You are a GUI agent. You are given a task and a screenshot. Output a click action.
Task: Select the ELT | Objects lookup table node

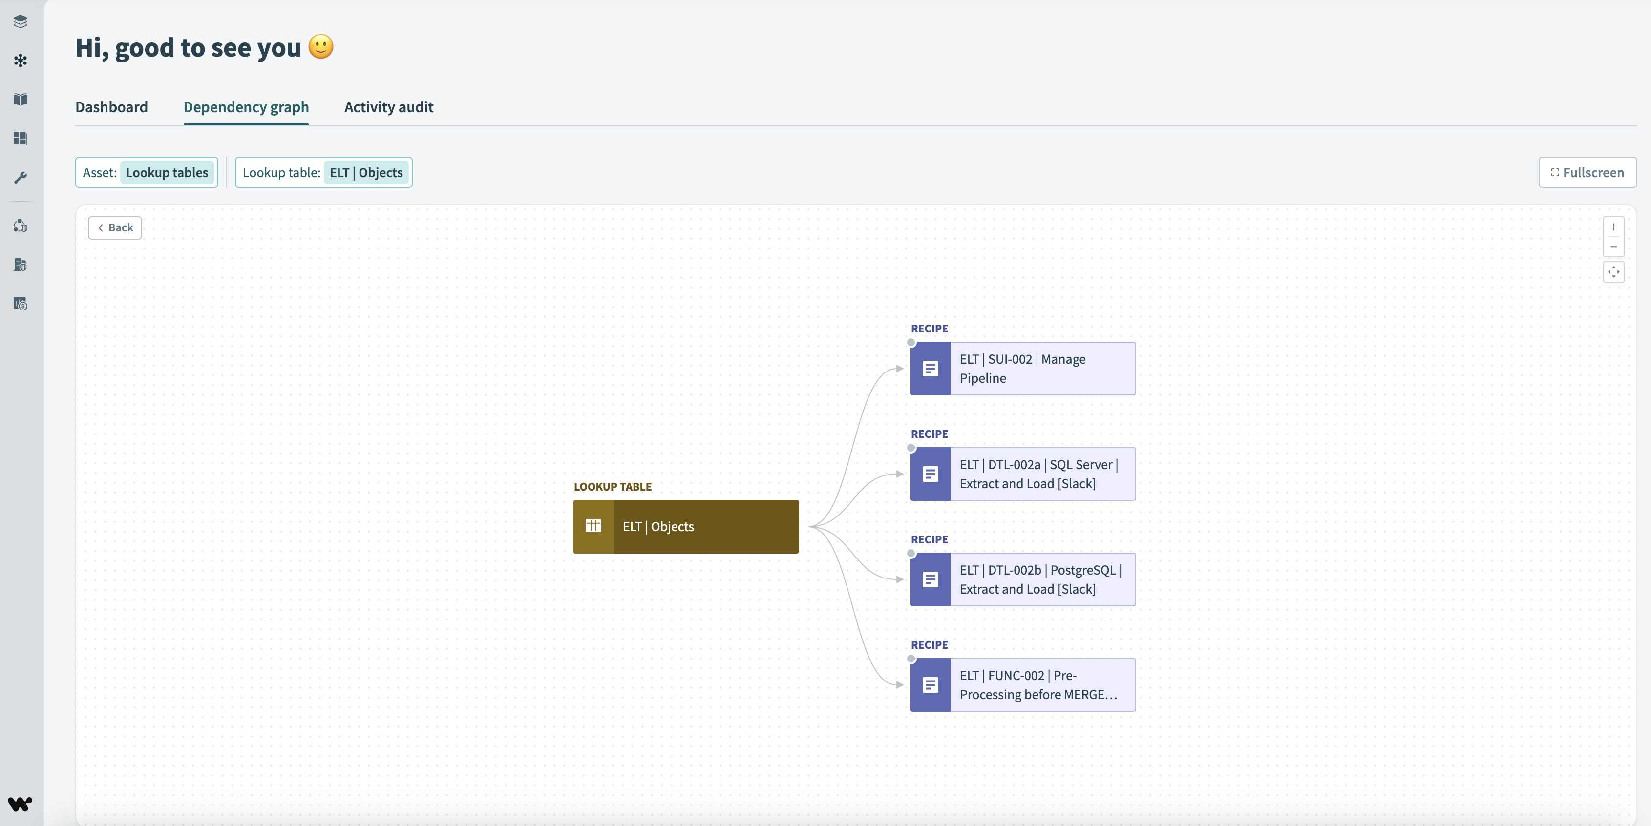(686, 526)
